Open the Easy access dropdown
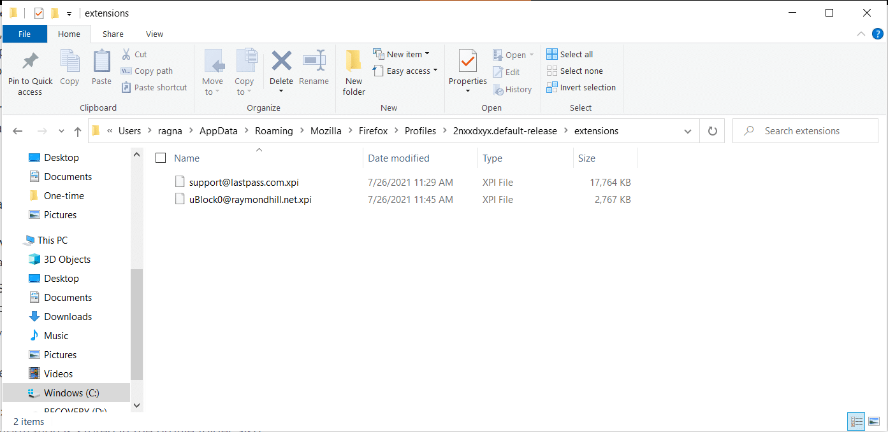 405,71
